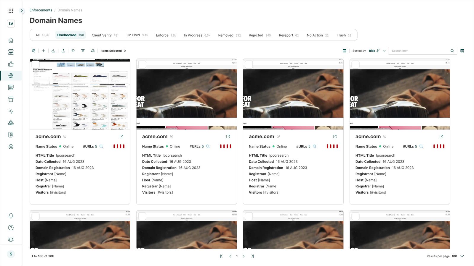Switch to the All tab

(42, 35)
